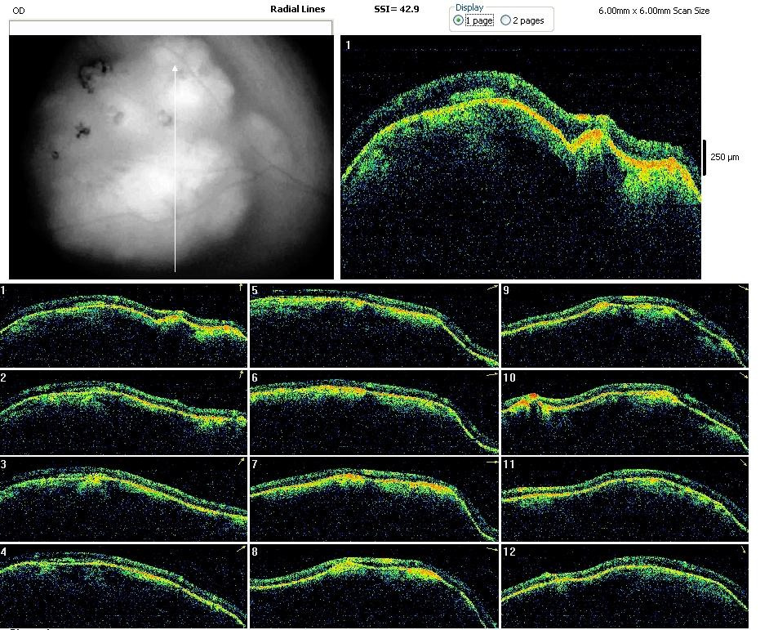Select radial scan thumbnail 2
This screenshot has height=630, width=769.
(x=123, y=411)
